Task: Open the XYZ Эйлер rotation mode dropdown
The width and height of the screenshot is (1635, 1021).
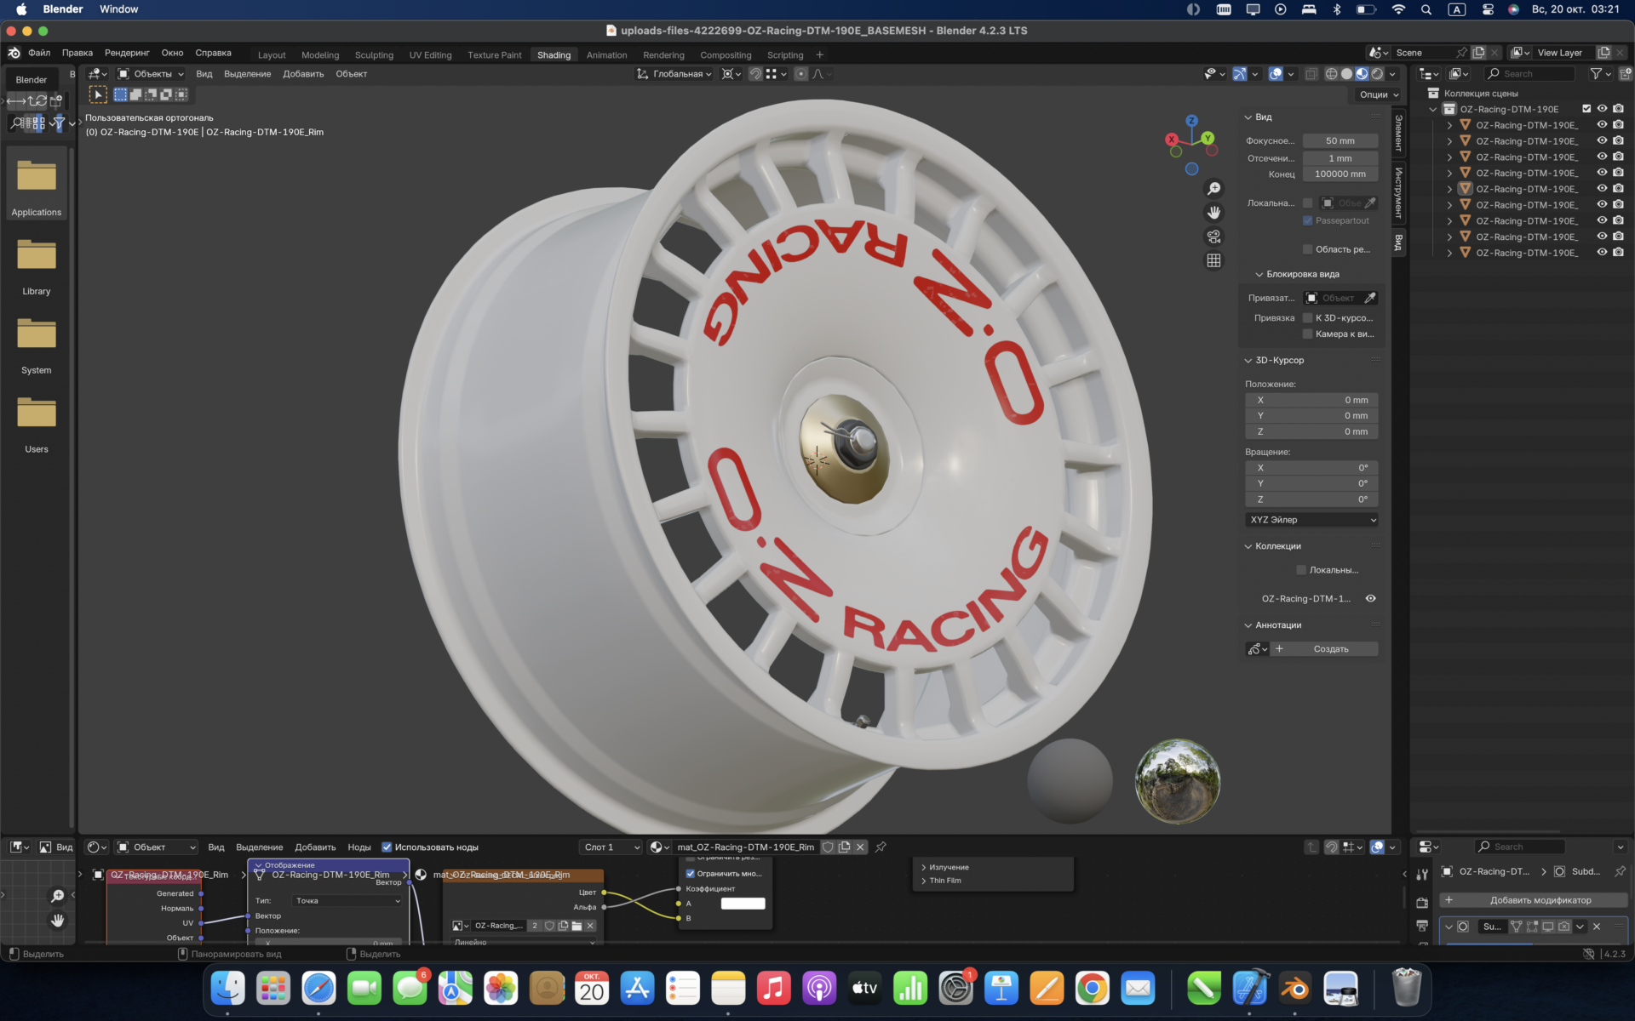Action: (1311, 519)
